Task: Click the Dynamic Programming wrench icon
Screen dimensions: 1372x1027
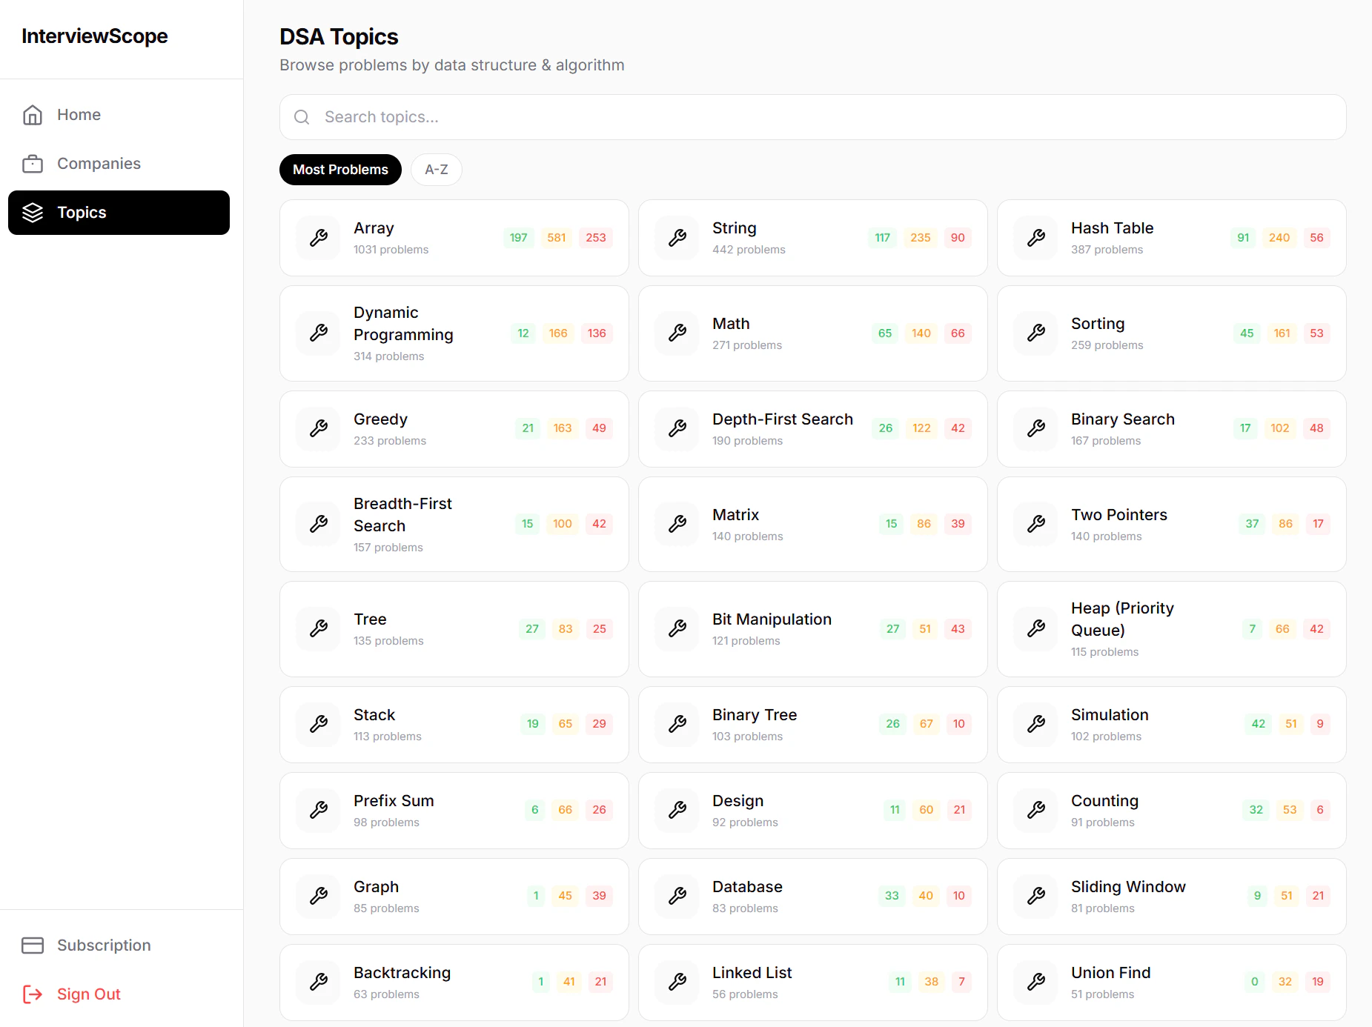Action: click(319, 333)
